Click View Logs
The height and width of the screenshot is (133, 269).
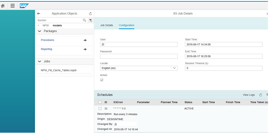click(249, 95)
